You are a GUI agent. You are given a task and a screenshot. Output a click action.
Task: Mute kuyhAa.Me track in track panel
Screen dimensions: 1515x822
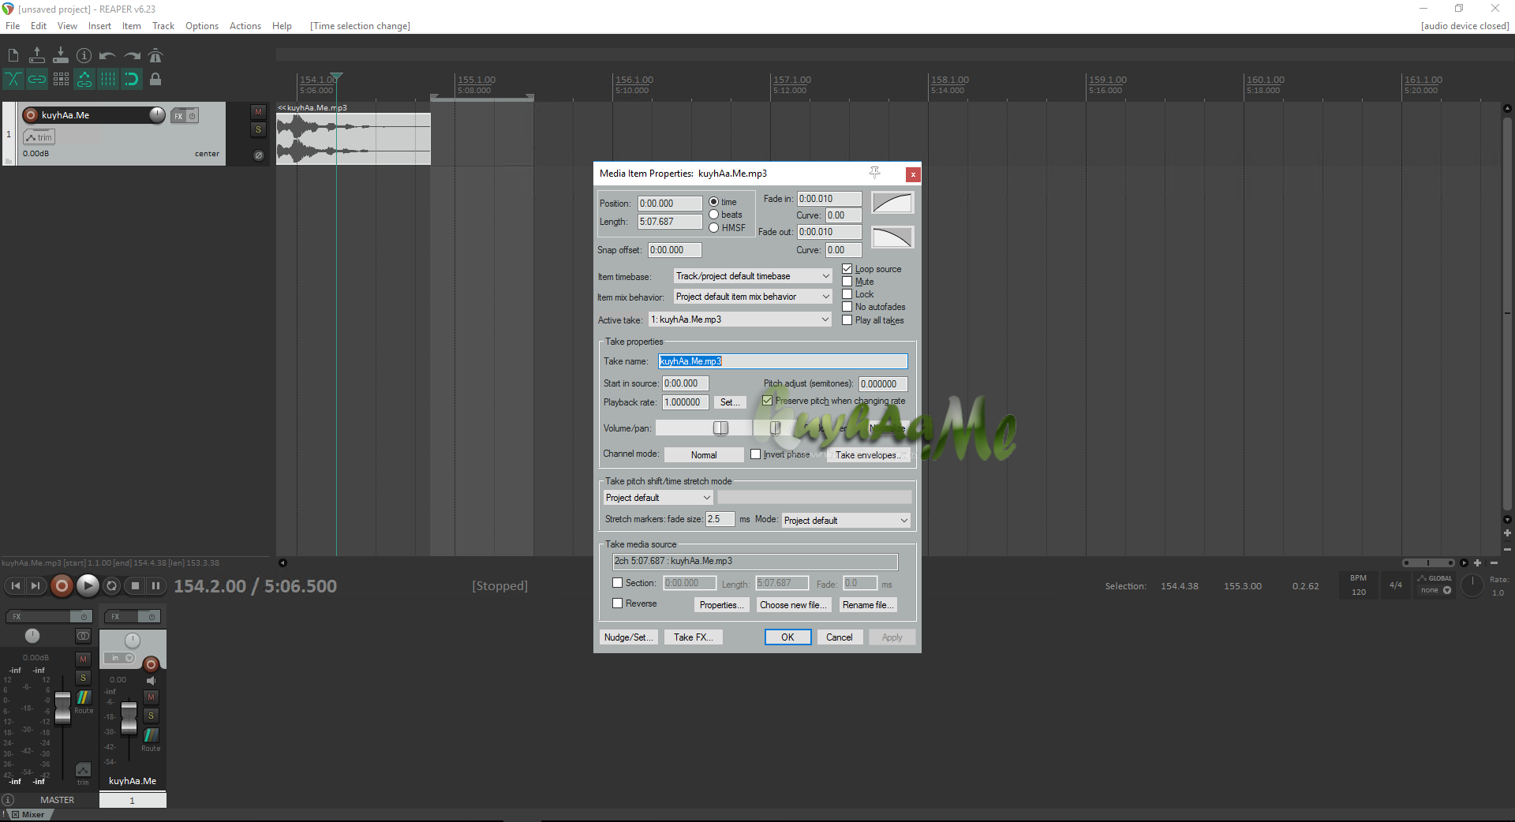click(258, 112)
